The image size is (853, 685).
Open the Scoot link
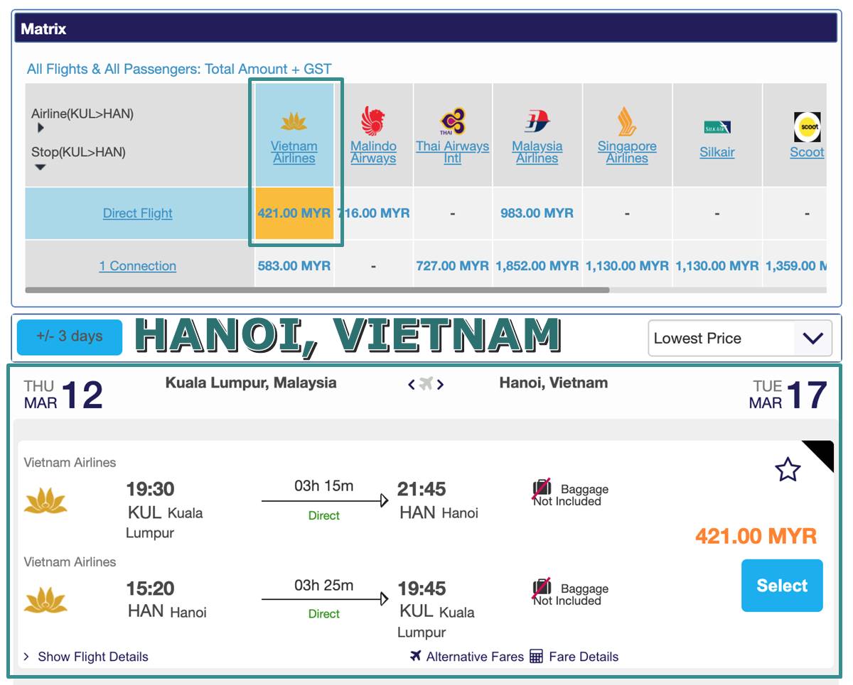pyautogui.click(x=807, y=152)
